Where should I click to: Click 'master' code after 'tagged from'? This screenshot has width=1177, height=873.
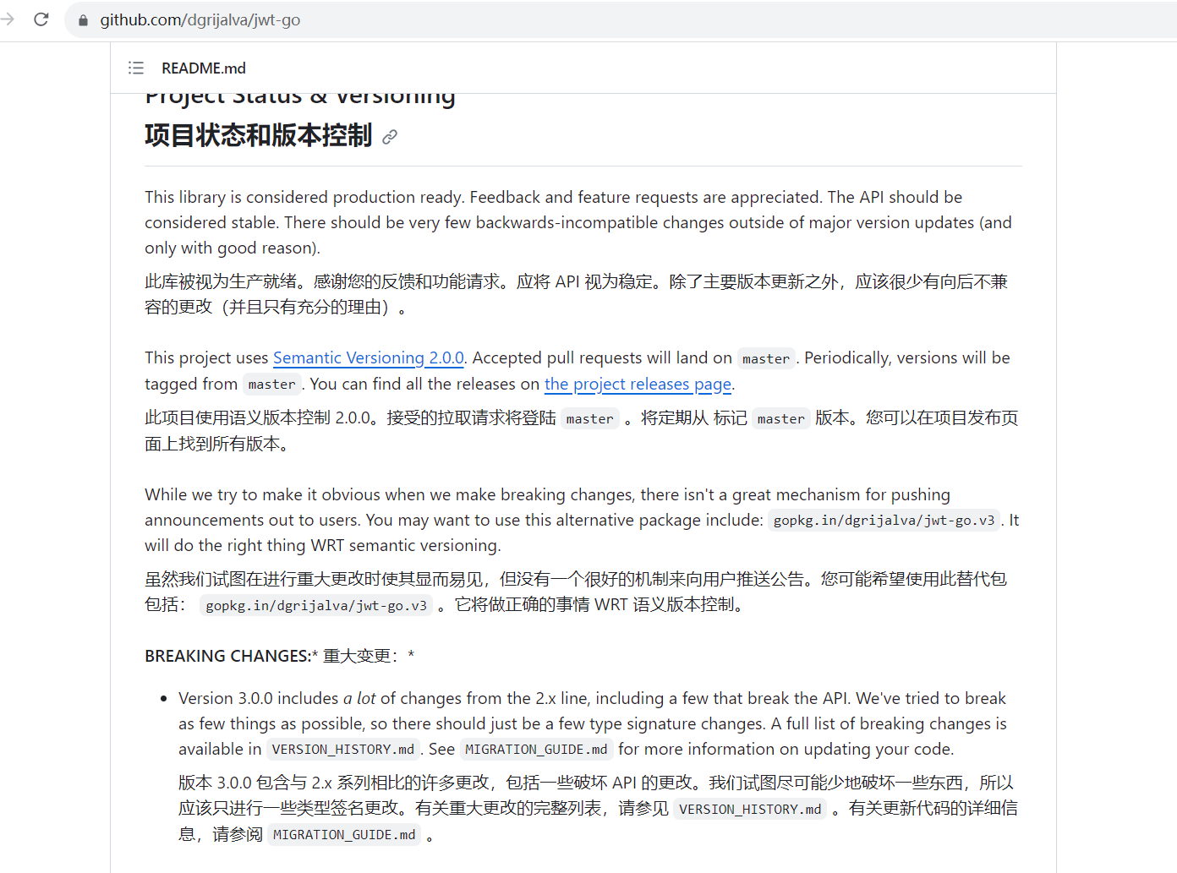tap(271, 385)
